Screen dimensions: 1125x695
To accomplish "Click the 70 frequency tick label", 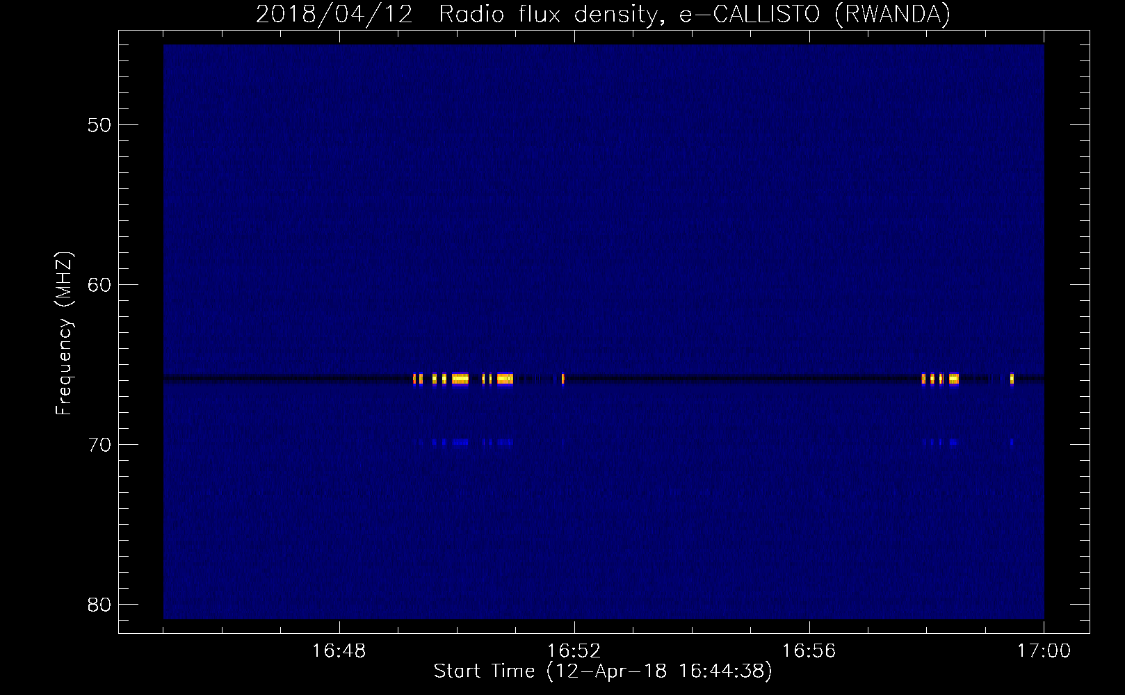I will [x=99, y=445].
